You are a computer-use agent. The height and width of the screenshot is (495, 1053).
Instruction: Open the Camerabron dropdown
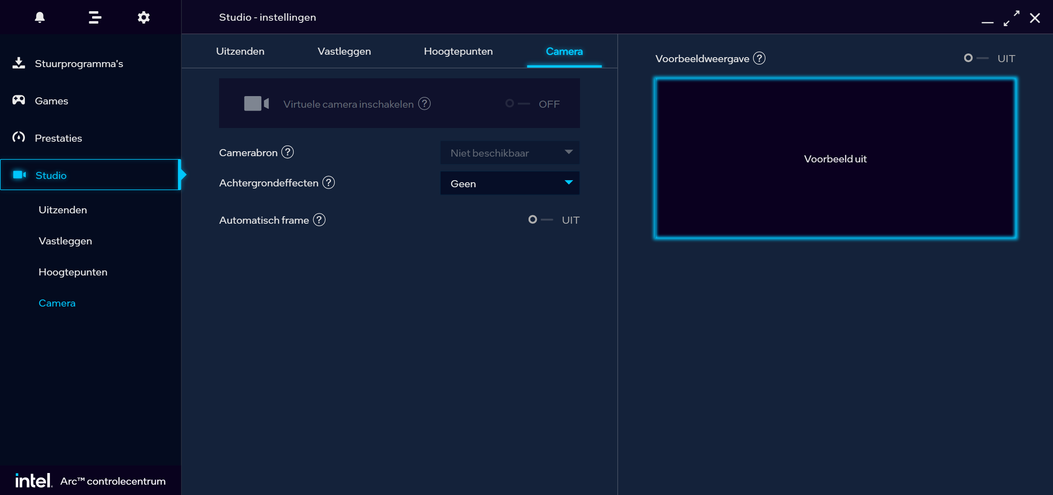click(510, 153)
